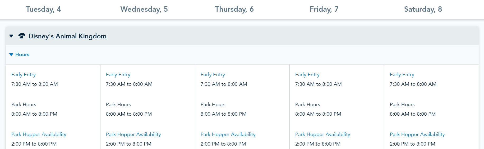
Task: Open Friday's Early Entry link
Action: pos(307,75)
